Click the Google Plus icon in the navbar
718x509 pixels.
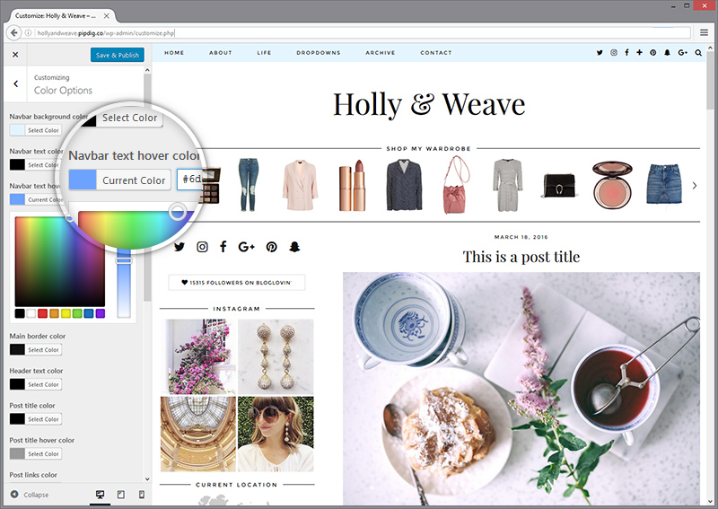pyautogui.click(x=682, y=53)
